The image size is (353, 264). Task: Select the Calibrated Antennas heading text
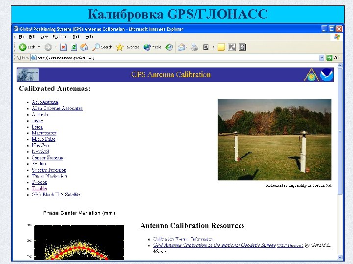[54, 88]
